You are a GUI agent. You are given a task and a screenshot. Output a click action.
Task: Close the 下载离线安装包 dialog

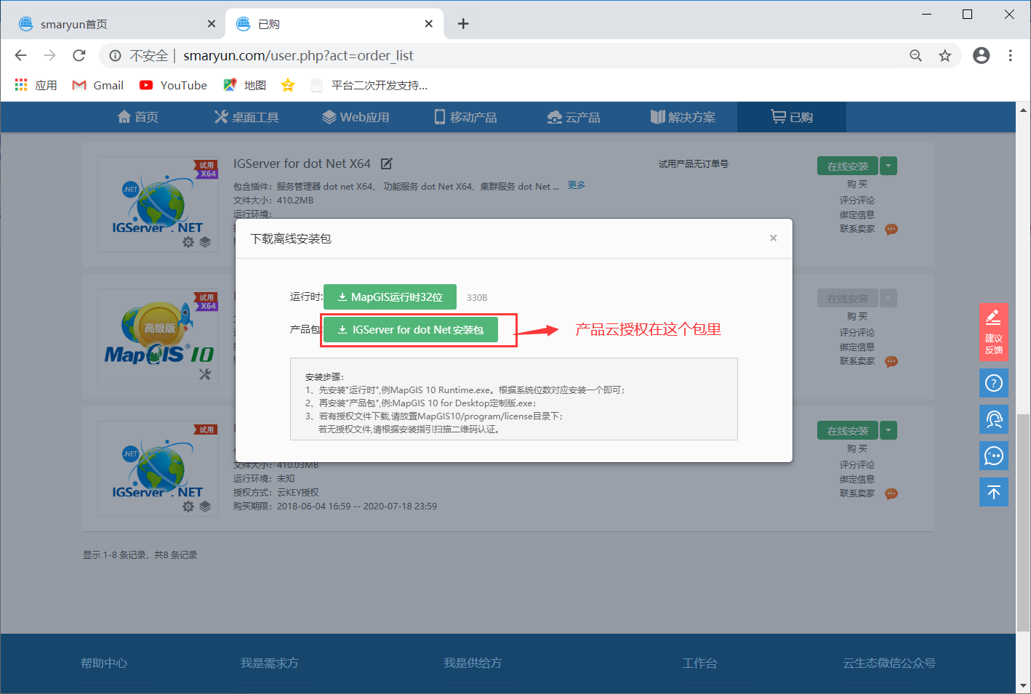coord(773,238)
